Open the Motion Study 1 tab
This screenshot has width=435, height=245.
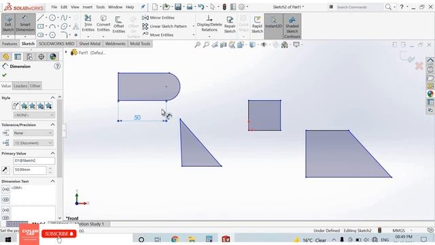tap(89, 224)
